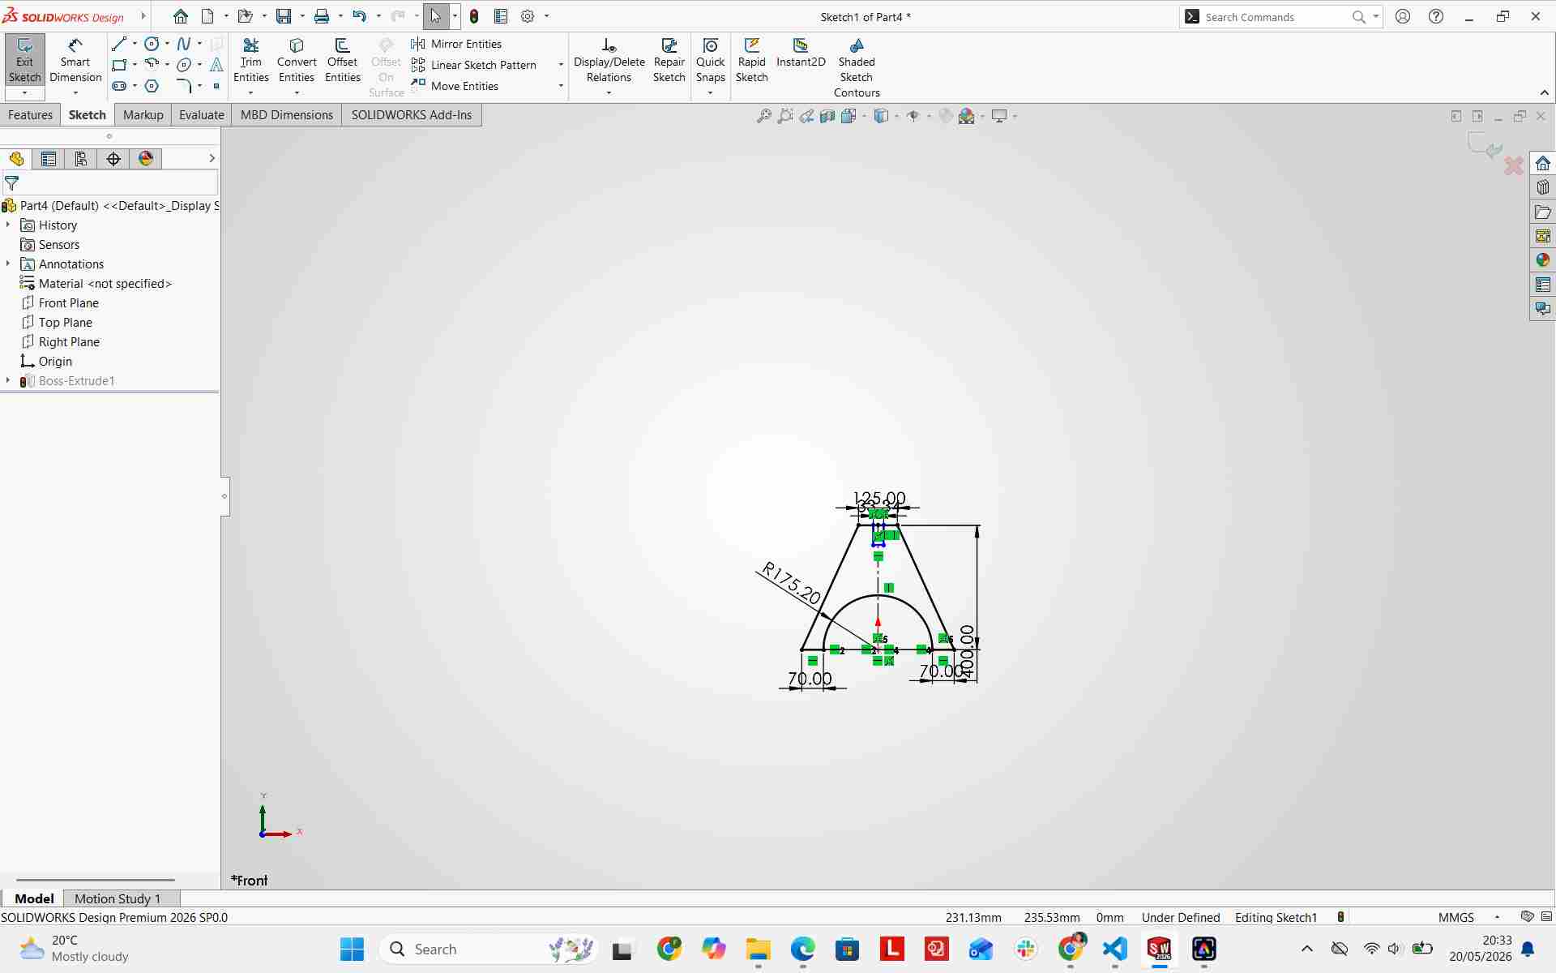Toggle Instant2D

(x=801, y=53)
